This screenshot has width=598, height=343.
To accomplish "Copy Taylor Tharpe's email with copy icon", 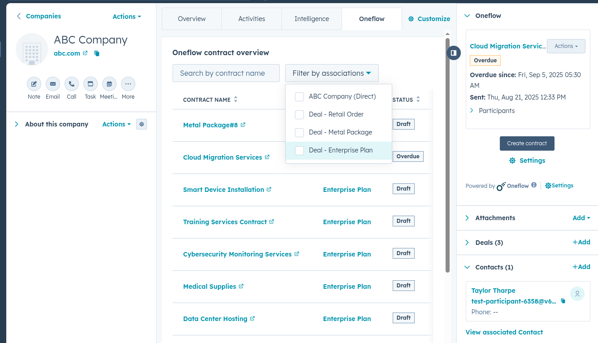I will point(563,301).
